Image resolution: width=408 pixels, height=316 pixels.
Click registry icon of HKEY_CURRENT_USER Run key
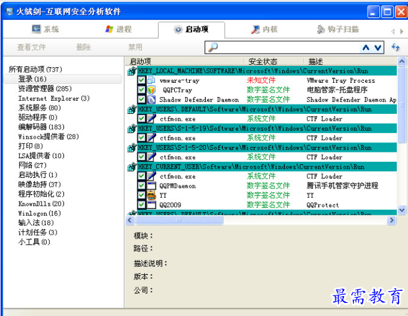pos(132,167)
